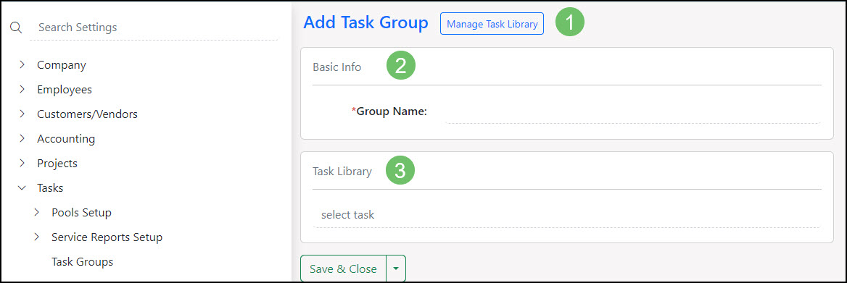Select Tasks in settings tree
The height and width of the screenshot is (283, 847).
pos(50,188)
